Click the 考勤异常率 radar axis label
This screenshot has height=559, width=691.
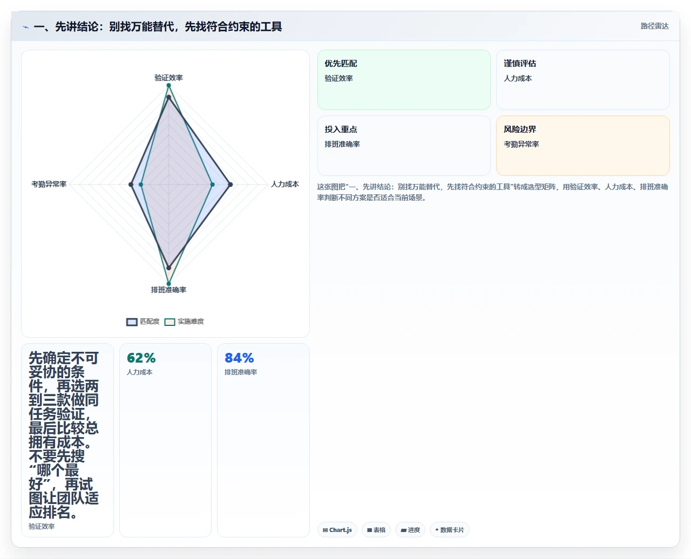(x=49, y=184)
